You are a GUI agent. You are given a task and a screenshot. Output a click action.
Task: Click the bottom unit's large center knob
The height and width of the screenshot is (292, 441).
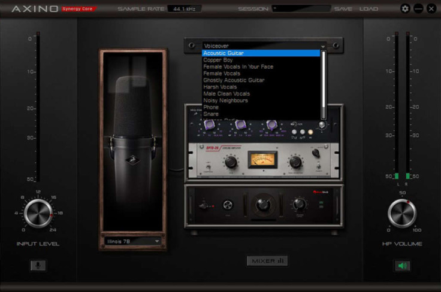[263, 205]
